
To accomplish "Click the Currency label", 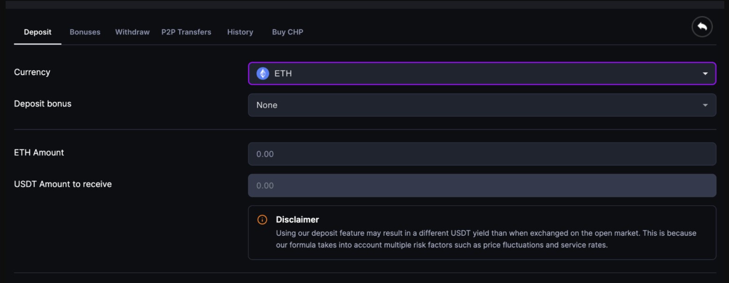I will click(x=32, y=72).
